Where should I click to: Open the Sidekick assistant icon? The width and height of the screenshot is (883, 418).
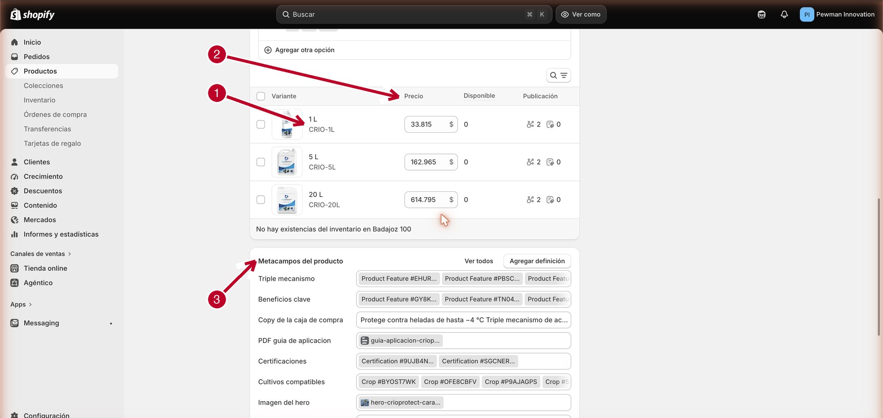pos(762,15)
